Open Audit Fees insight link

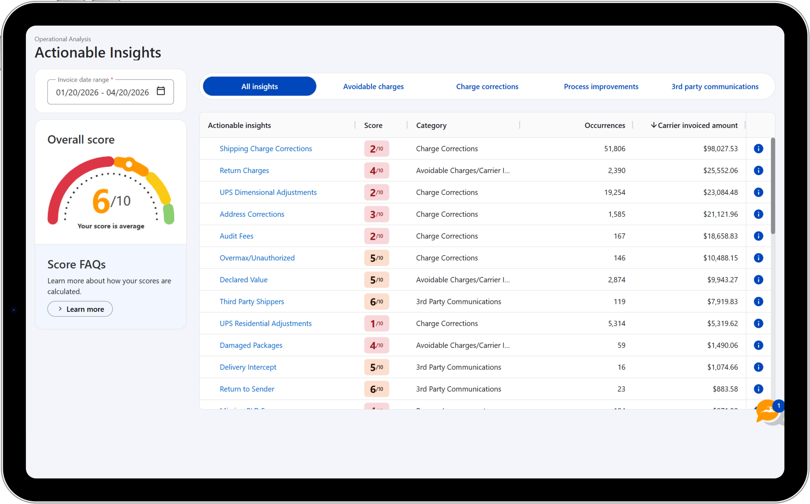point(237,236)
